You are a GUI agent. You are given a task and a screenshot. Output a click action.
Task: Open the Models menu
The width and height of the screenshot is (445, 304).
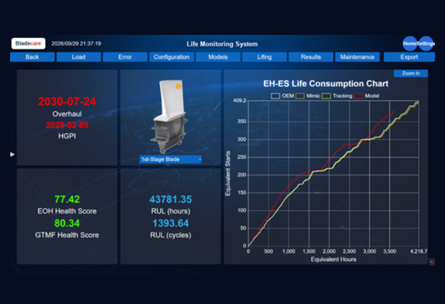(x=218, y=57)
